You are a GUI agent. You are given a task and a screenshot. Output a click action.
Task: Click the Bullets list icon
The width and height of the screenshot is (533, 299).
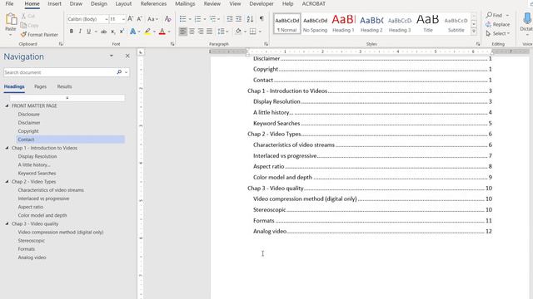click(x=183, y=19)
